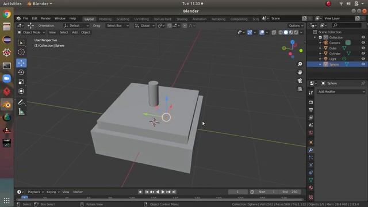Click the pan view hand icon
Image resolution: width=368 pixels, height=207 pixels.
300,72
